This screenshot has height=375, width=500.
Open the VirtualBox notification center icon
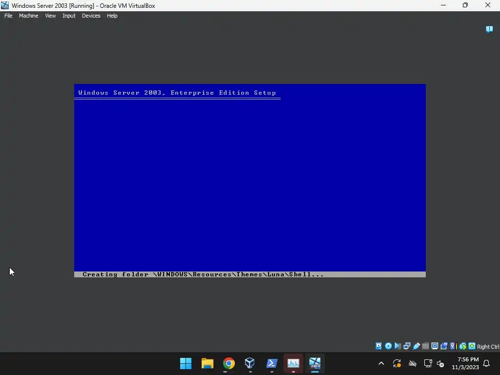(489, 29)
